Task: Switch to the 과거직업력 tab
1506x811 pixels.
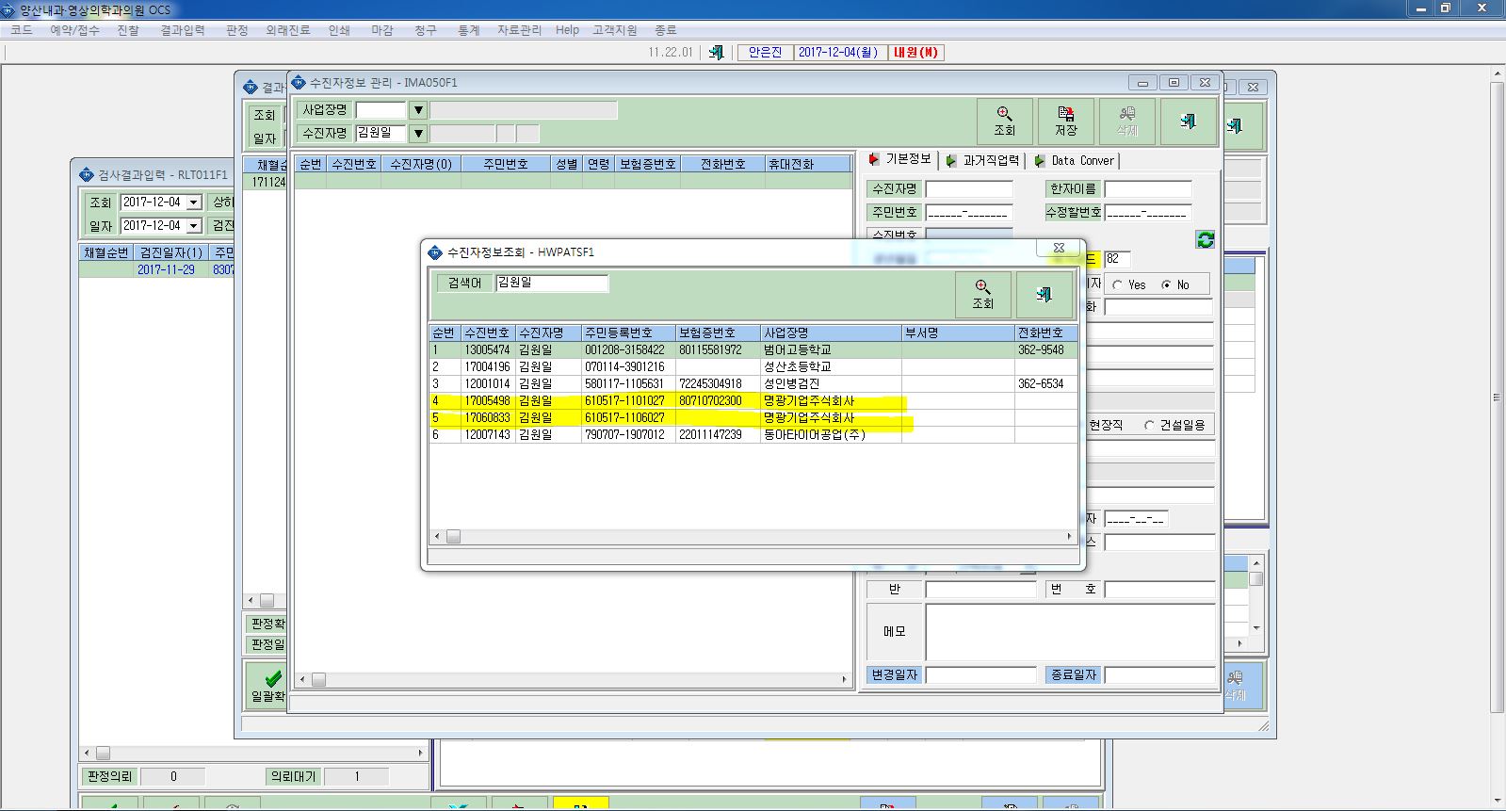Action: [983, 161]
